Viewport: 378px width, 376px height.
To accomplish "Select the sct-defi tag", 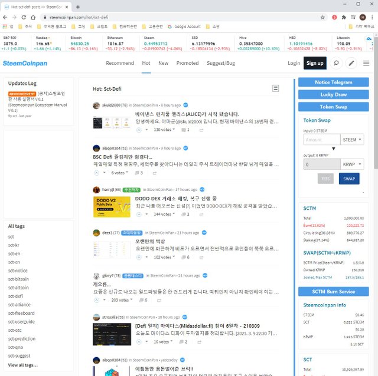I will (x=15, y=296).
